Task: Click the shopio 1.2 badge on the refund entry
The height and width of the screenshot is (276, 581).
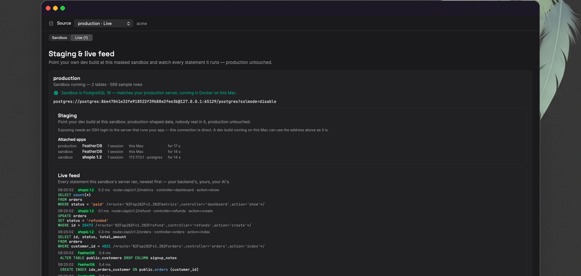Action: point(86,211)
